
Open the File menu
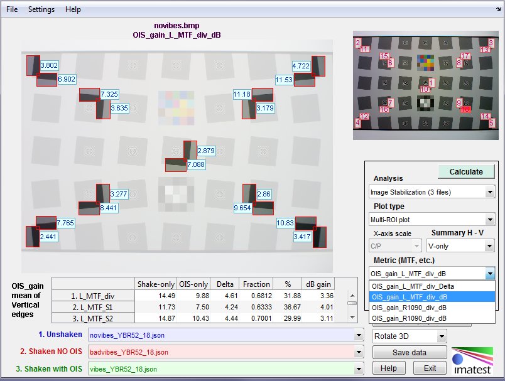click(12, 9)
